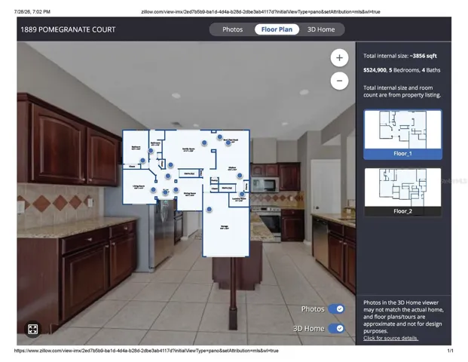Viewport: 468px width, 362px height.
Task: Select the Breakfast Nook panorama marker
Action: point(228,143)
